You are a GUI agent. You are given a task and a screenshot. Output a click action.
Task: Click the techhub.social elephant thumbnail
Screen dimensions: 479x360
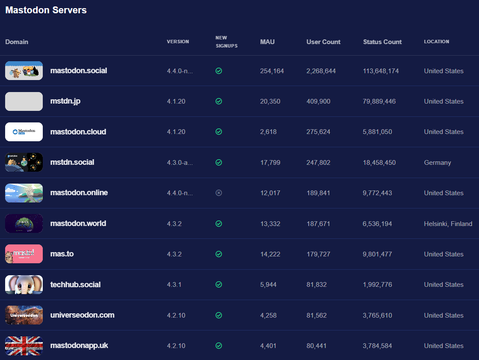(x=24, y=285)
